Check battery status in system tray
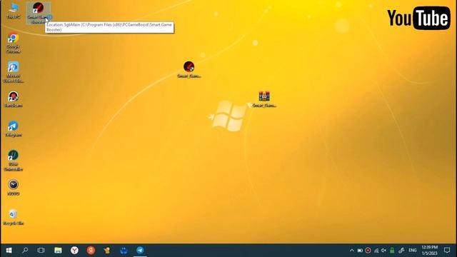This screenshot has width=457, height=257. pyautogui.click(x=360, y=251)
